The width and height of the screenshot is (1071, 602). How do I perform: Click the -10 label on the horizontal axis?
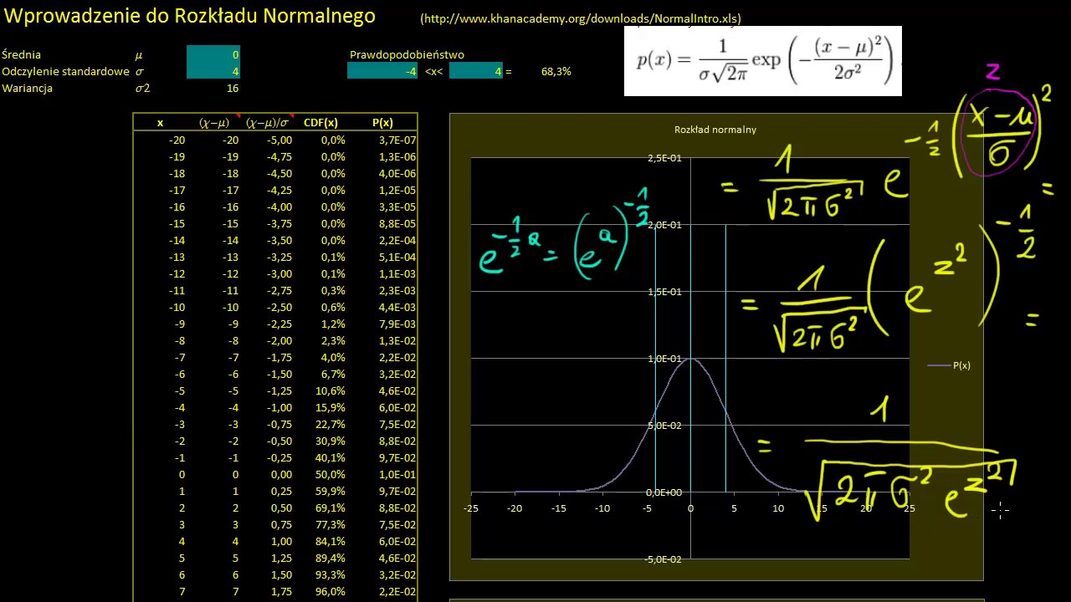602,508
